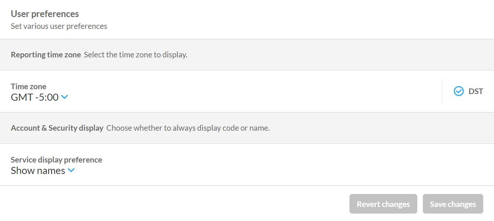
Task: Toggle the DST checkmark circle icon
Action: click(458, 91)
